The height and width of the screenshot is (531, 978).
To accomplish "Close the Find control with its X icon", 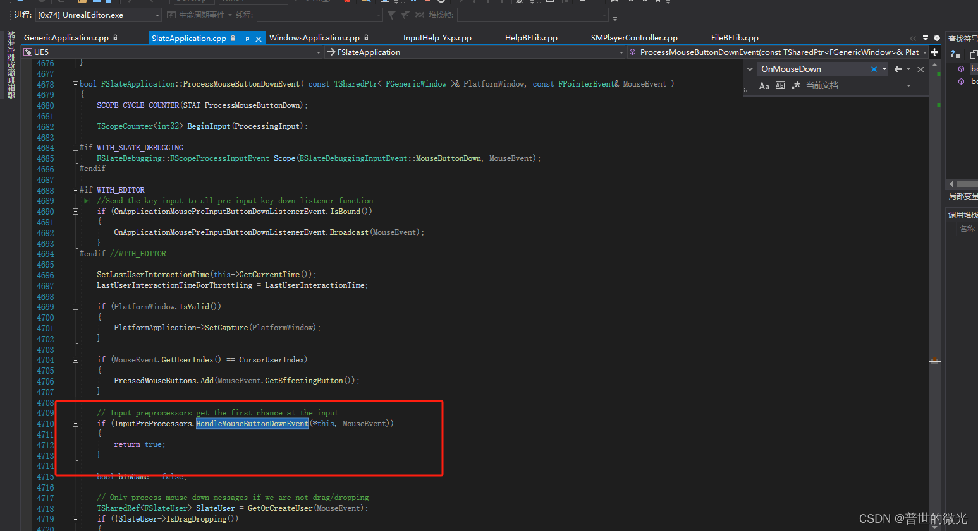I will (x=920, y=69).
